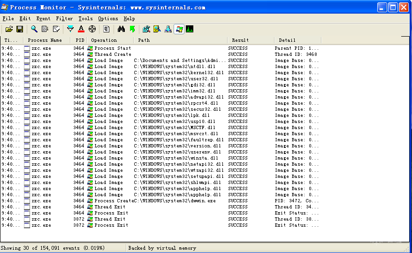Toggle Show Registry Activity
Image resolution: width=412 pixels, height=253 pixels.
click(146, 29)
